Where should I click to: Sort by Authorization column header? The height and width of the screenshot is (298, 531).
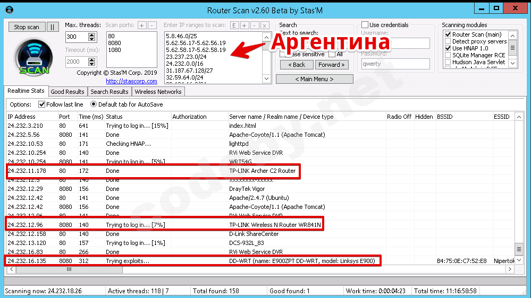(199, 117)
